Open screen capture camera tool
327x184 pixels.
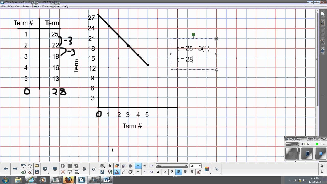pyautogui.click(x=69, y=166)
